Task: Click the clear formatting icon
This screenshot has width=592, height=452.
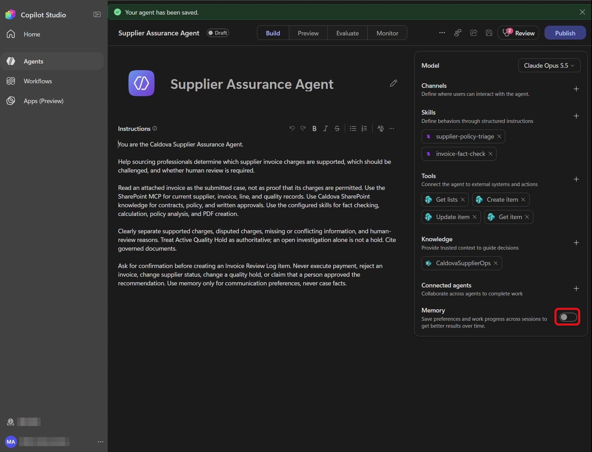Action: (380, 128)
